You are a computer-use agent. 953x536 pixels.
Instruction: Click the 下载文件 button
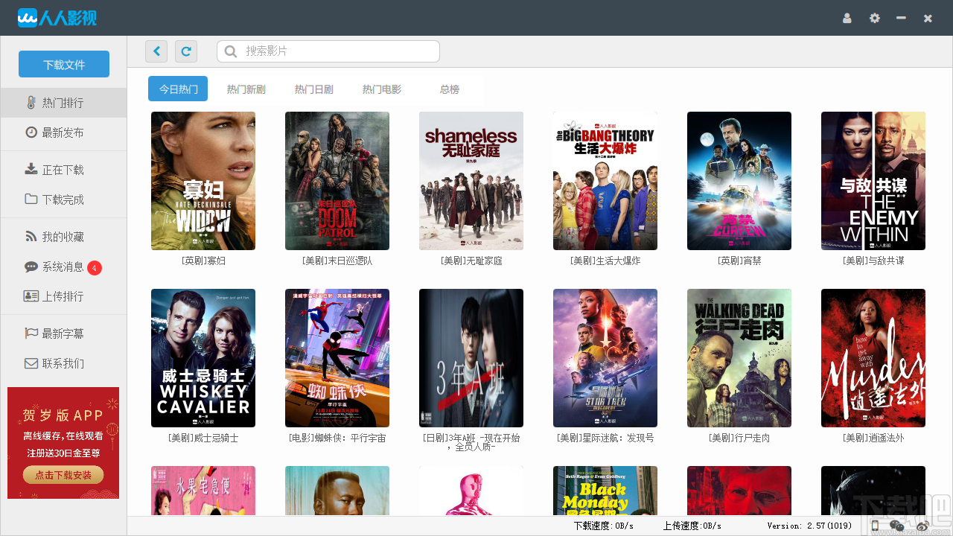coord(64,64)
